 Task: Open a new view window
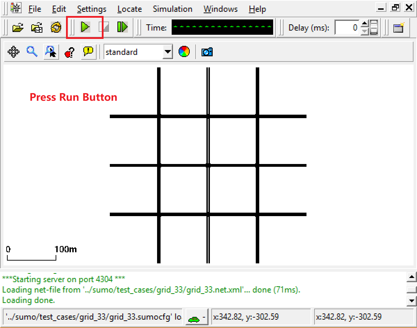coord(399,27)
